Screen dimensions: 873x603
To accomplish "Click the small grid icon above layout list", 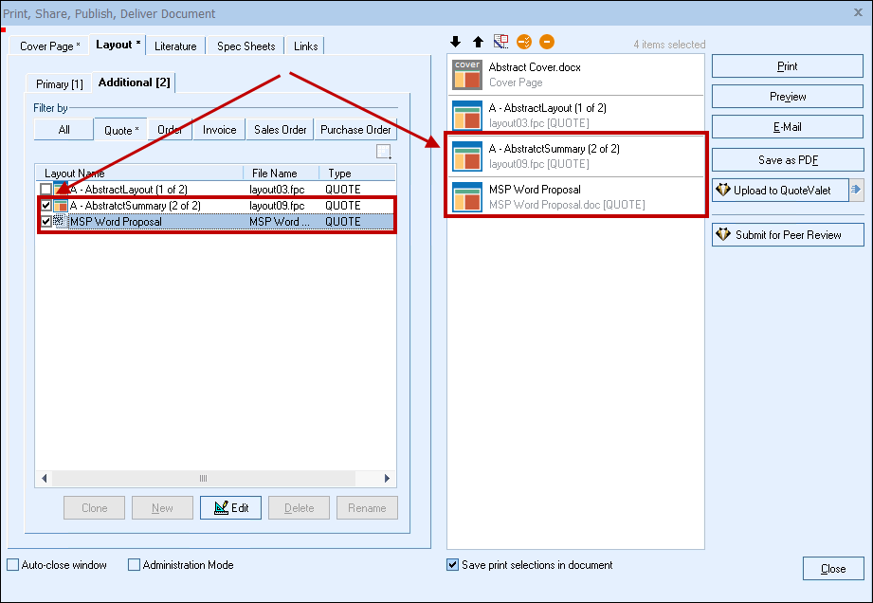I will 383,152.
